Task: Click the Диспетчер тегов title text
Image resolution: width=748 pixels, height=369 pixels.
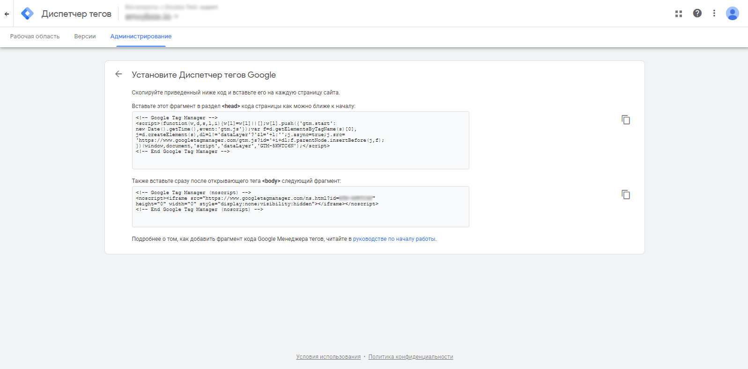Action: (x=76, y=14)
